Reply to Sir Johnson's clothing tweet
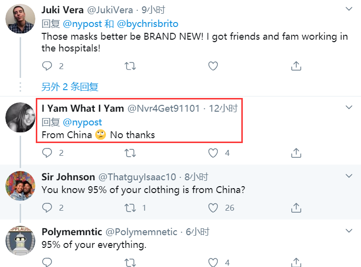This screenshot has height=267, width=361. click(47, 208)
